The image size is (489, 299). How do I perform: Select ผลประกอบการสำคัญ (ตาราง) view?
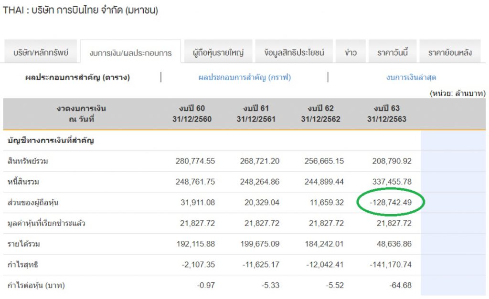point(78,77)
